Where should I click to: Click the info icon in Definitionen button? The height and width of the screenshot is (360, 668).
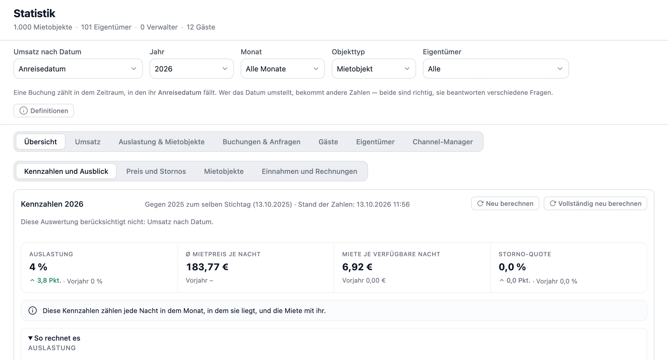pos(24,111)
